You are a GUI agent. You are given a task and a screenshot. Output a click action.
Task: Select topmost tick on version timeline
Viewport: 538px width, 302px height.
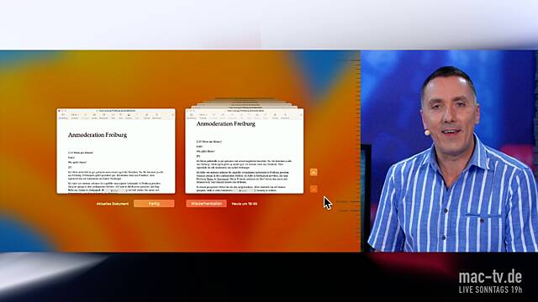(x=355, y=60)
